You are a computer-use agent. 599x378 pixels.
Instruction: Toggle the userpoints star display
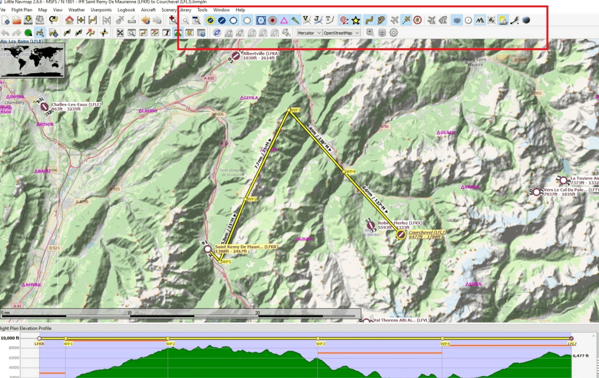[x=356, y=20]
